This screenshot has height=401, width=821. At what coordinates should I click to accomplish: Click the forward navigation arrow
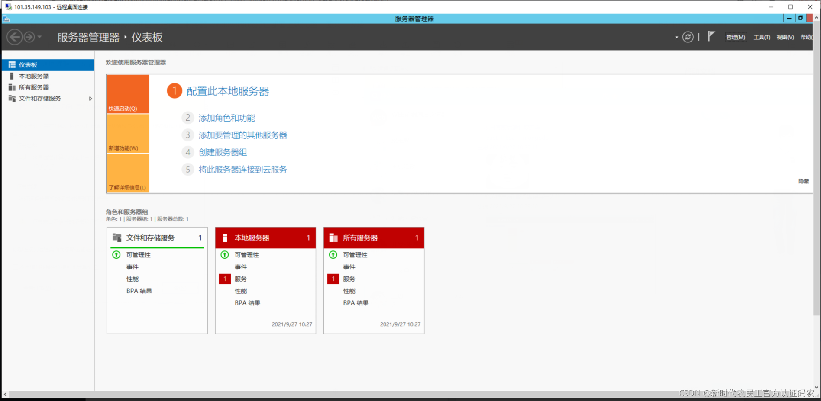(29, 37)
